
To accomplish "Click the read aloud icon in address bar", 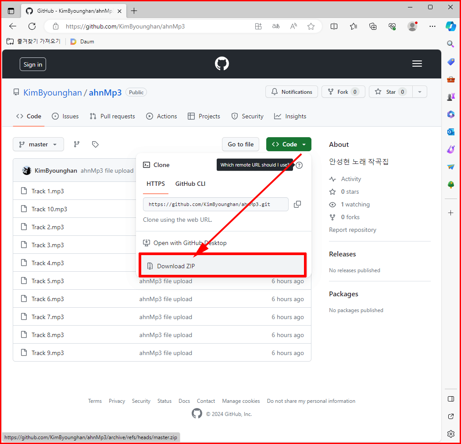I will coord(293,26).
